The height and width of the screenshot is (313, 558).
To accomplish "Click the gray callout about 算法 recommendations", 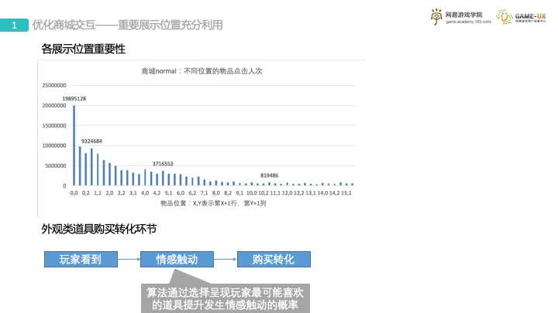I will point(226,298).
